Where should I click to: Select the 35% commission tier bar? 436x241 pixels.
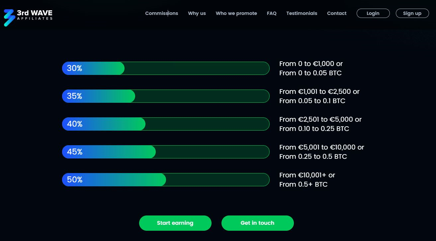point(165,96)
